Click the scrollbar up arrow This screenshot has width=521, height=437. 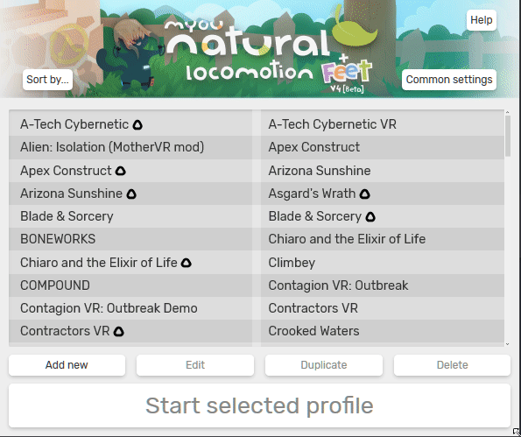[x=507, y=113]
